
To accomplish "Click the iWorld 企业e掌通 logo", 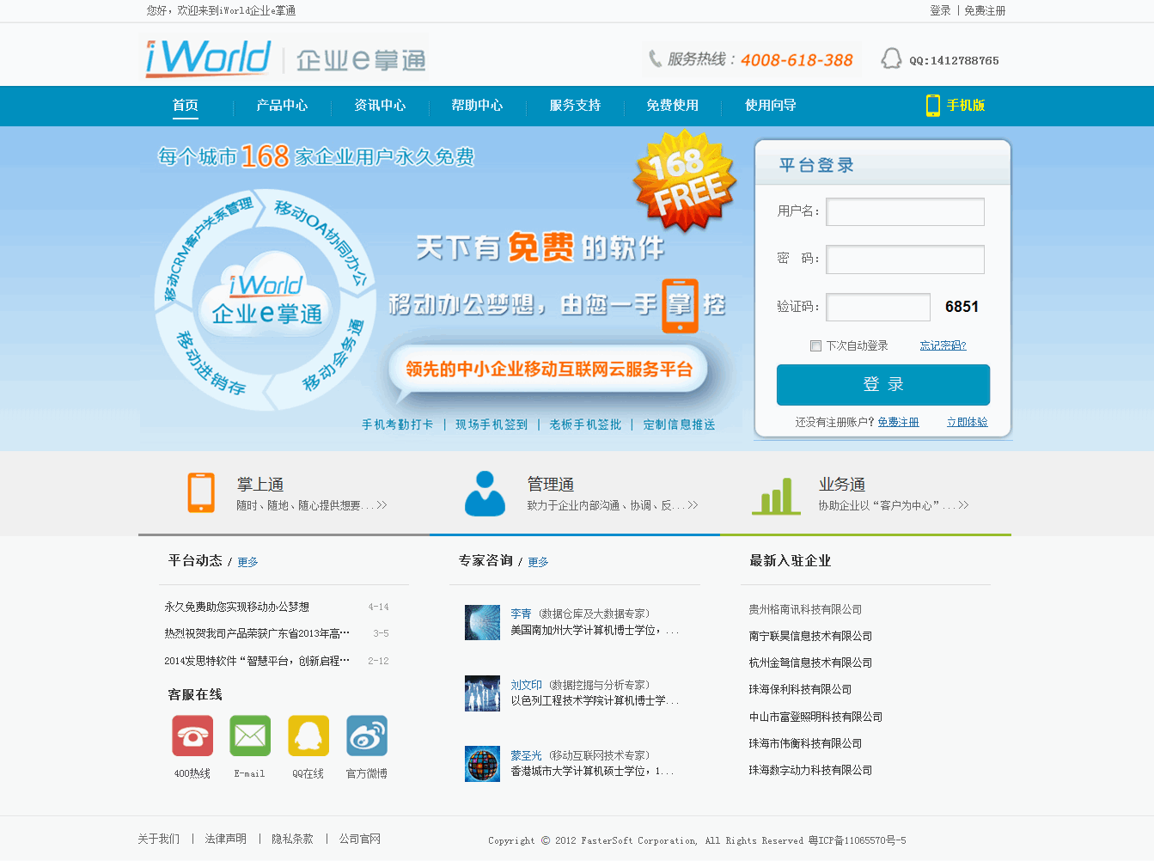I will click(285, 58).
